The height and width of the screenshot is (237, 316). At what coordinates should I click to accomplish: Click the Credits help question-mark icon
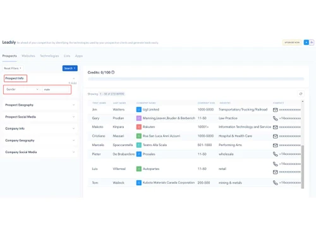(113, 72)
